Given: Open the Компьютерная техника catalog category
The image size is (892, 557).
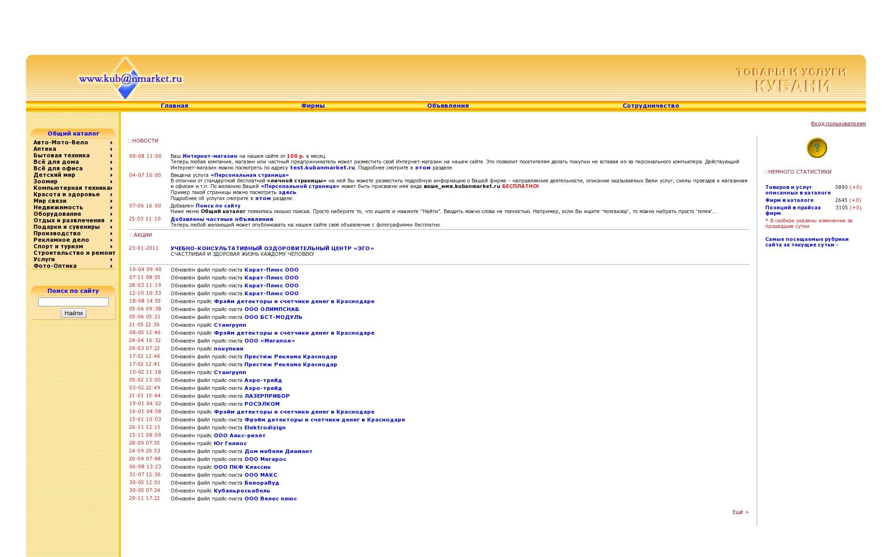Looking at the screenshot, I should tap(72, 188).
